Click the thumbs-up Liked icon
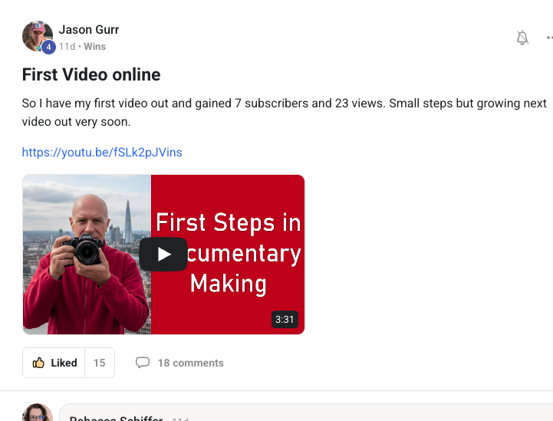The image size is (553, 421). 38,363
